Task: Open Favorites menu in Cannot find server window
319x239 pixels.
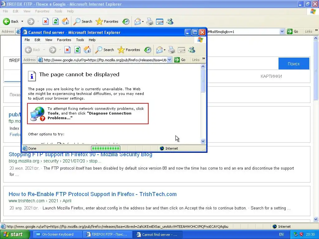Action: (64, 40)
